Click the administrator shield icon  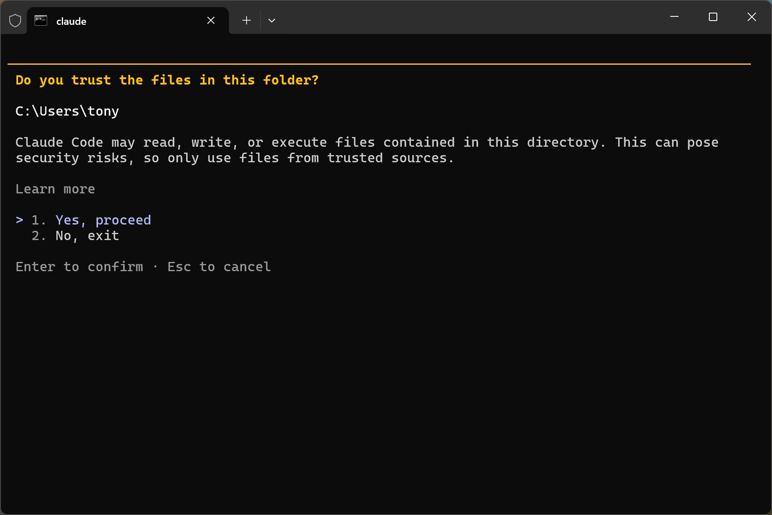(x=15, y=21)
